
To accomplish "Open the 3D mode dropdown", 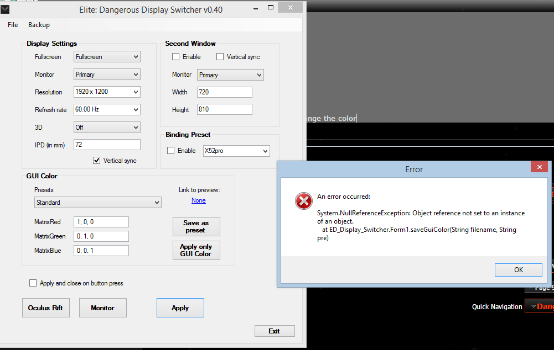I will click(x=107, y=127).
